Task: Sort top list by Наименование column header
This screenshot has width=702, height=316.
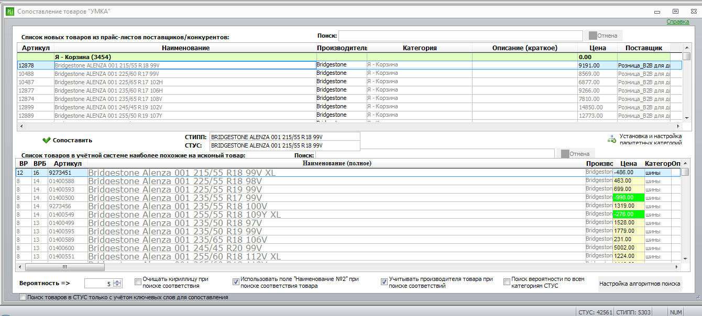Action: pyautogui.click(x=185, y=48)
